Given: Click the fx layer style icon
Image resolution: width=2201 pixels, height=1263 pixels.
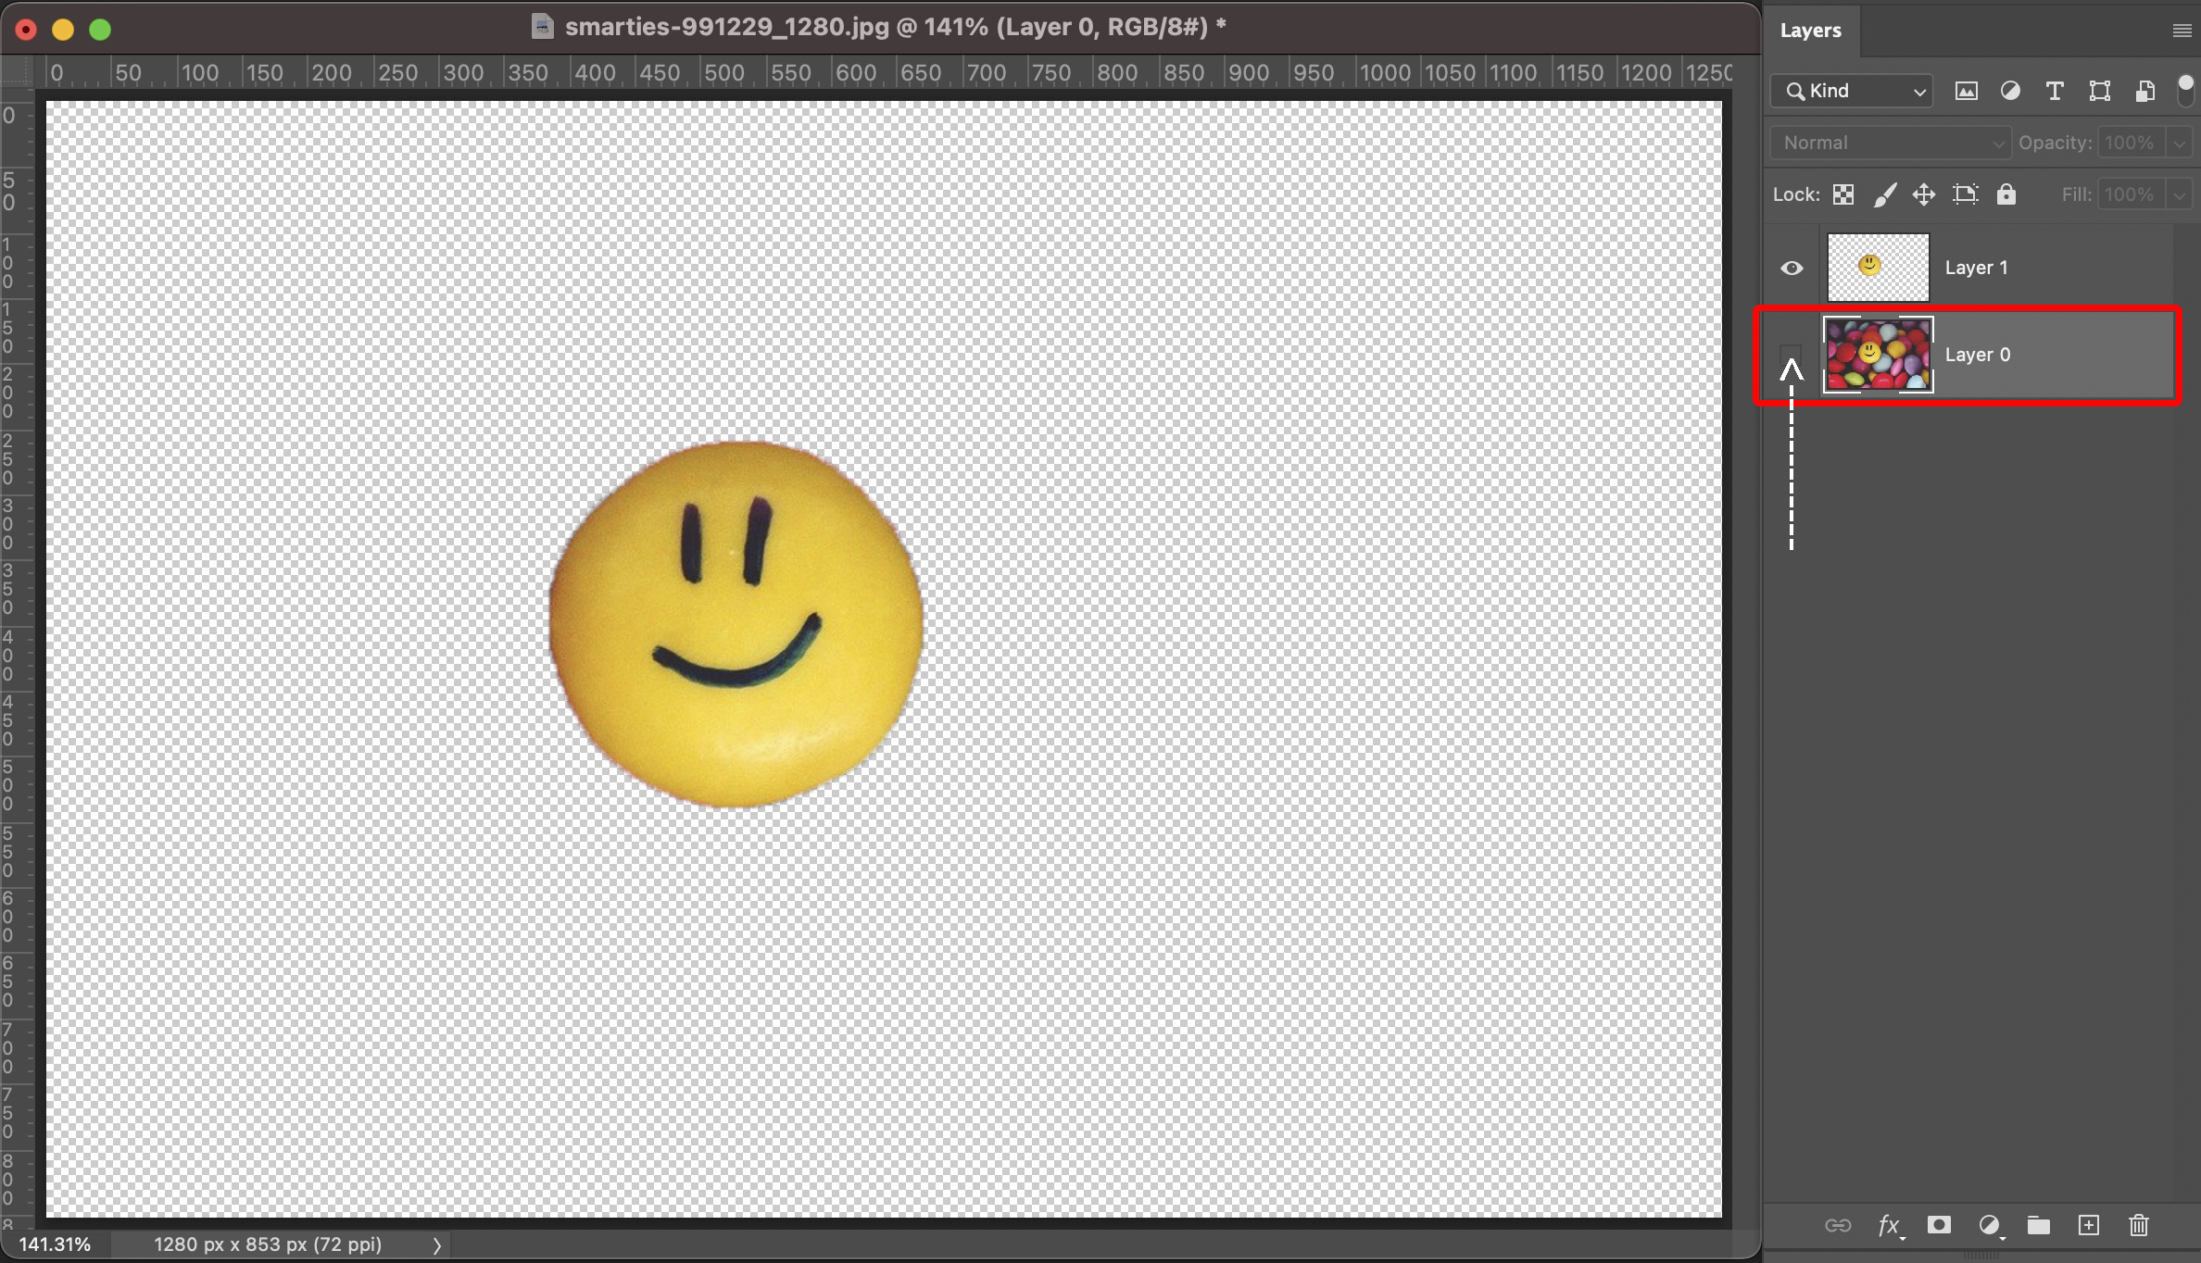Looking at the screenshot, I should pos(1888,1226).
